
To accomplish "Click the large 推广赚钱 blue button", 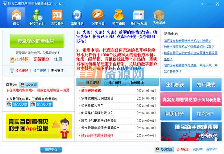I will 206,85.
